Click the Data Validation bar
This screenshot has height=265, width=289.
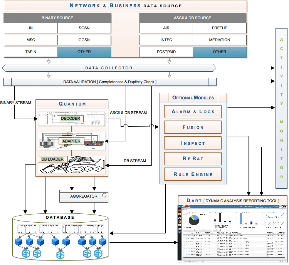point(110,82)
